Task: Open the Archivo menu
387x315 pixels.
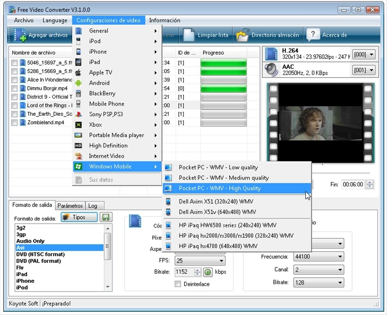Action: point(23,20)
